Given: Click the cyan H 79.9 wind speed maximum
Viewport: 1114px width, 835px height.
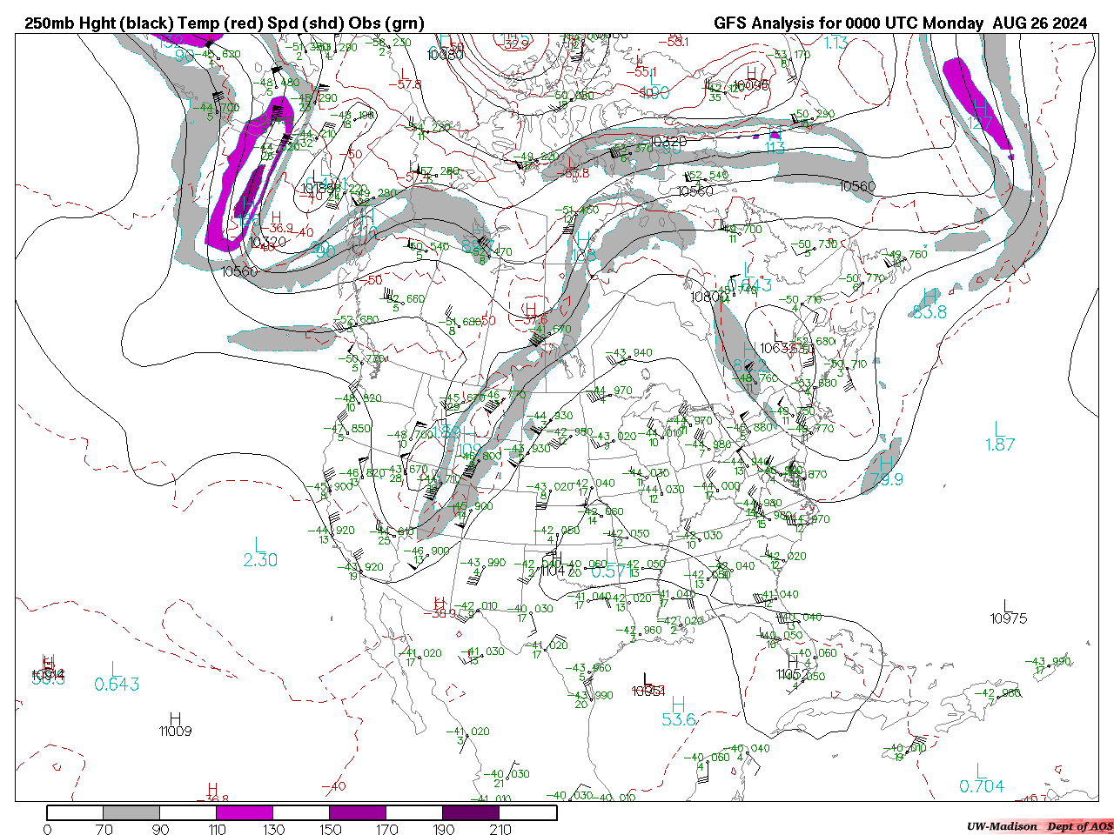Looking at the screenshot, I should pos(886,471).
